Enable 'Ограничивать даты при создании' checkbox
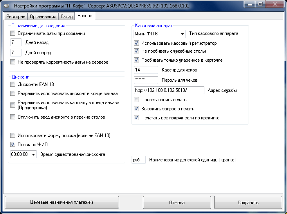287x214 pixels. coord(13,34)
